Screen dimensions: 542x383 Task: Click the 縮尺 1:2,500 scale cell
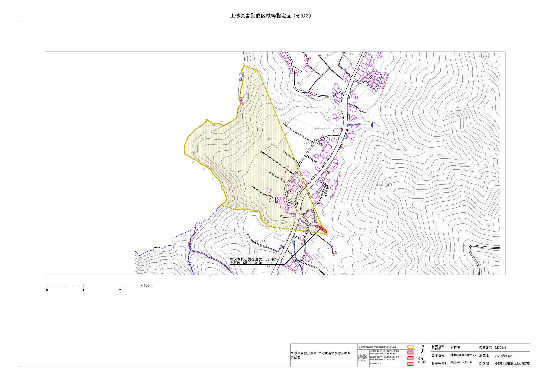pyautogui.click(x=422, y=360)
